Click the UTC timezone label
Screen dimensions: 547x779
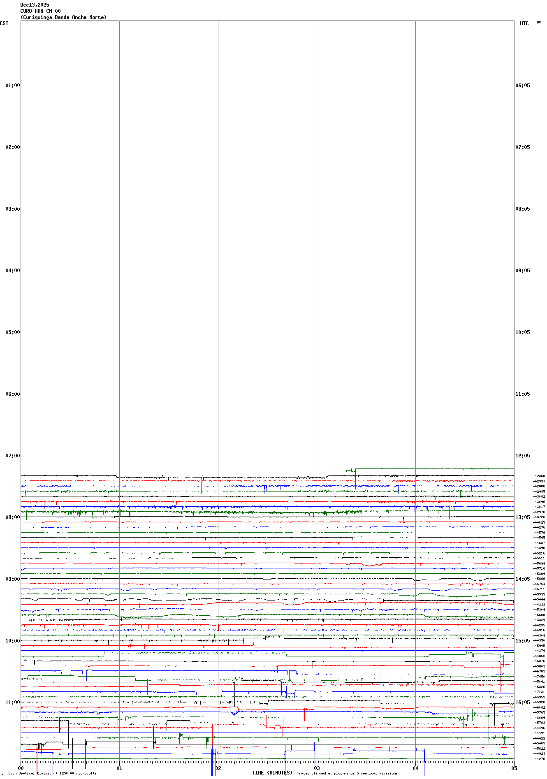524,23
